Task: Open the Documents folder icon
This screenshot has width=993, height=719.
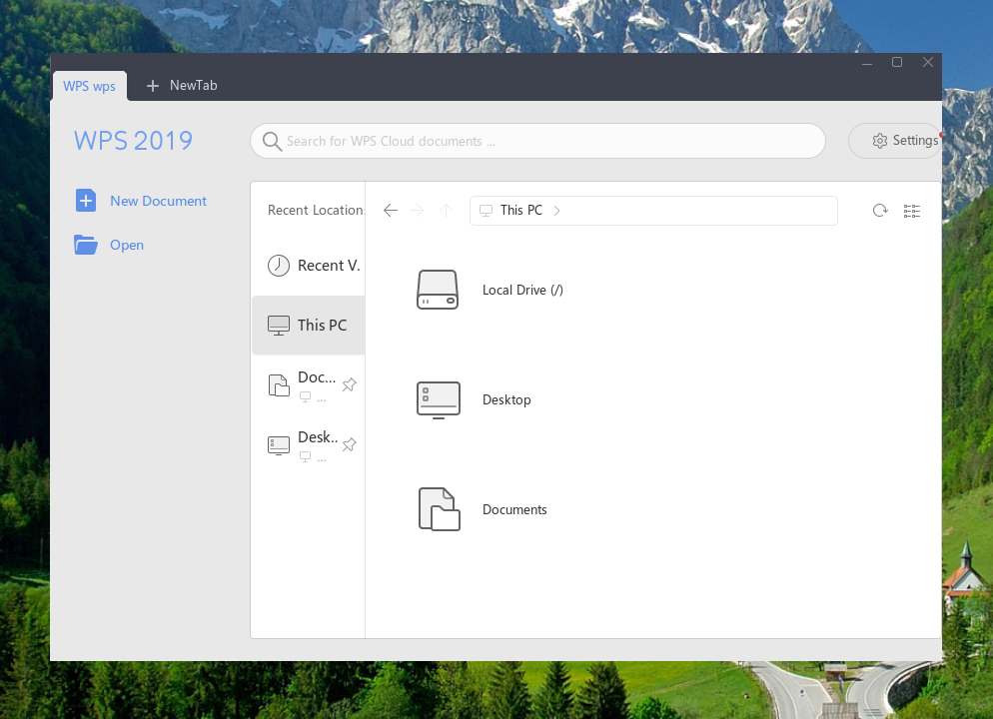Action: click(x=438, y=509)
